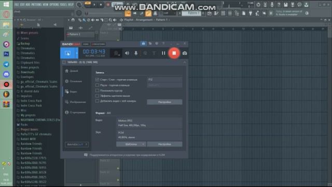Toggle Bandicam microphone recording icon
The height and width of the screenshot is (187, 332).
(x=136, y=53)
